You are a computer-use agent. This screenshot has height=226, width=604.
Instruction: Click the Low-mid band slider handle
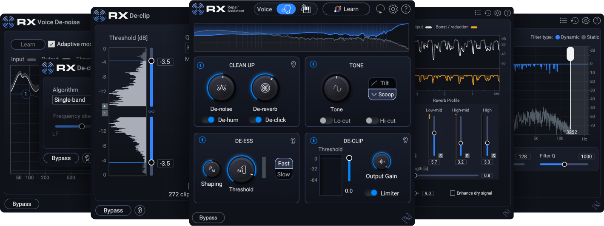click(x=434, y=133)
